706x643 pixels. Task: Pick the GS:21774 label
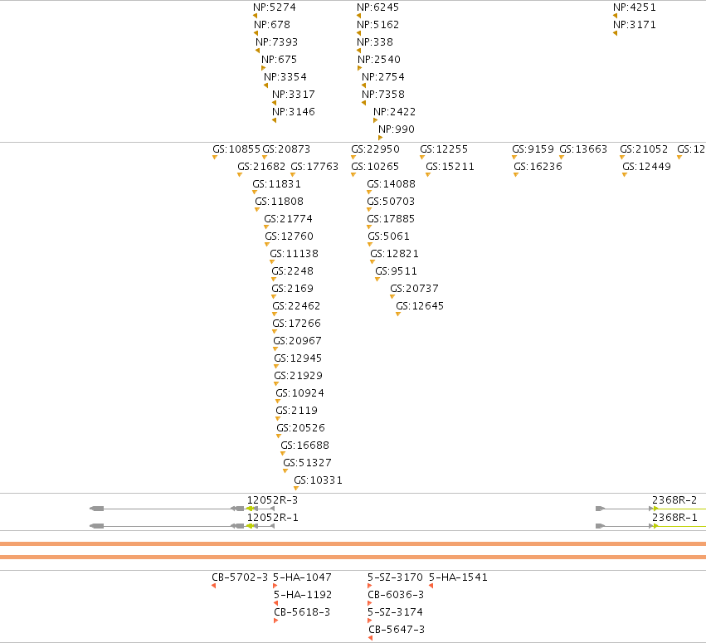(288, 219)
